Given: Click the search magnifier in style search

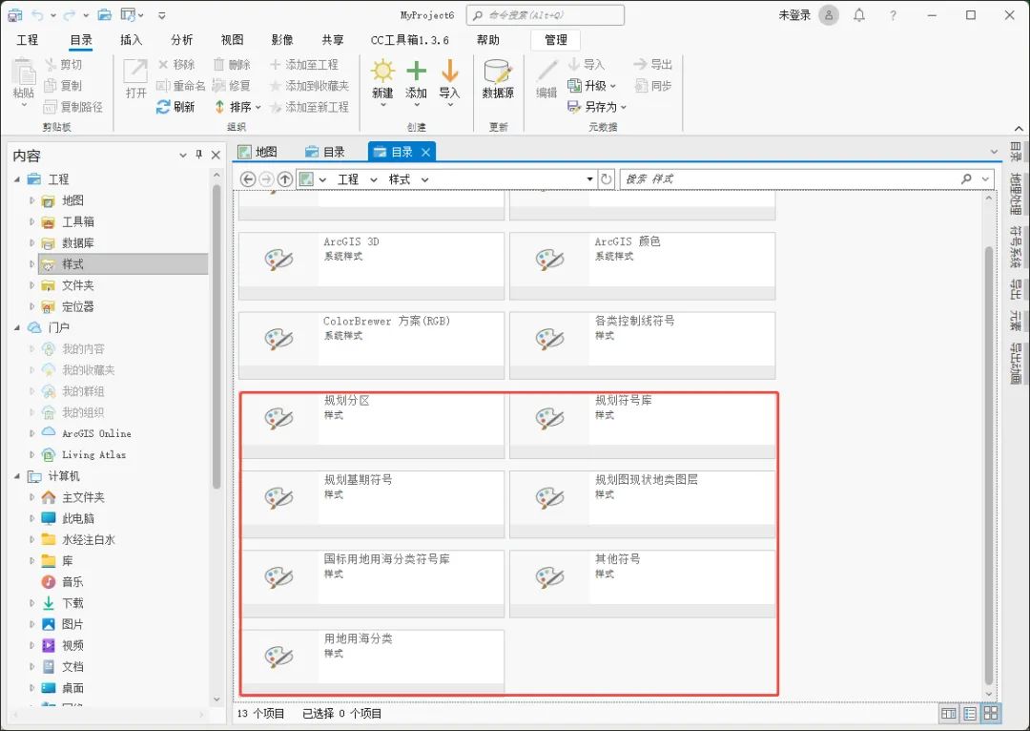Looking at the screenshot, I should tap(965, 178).
